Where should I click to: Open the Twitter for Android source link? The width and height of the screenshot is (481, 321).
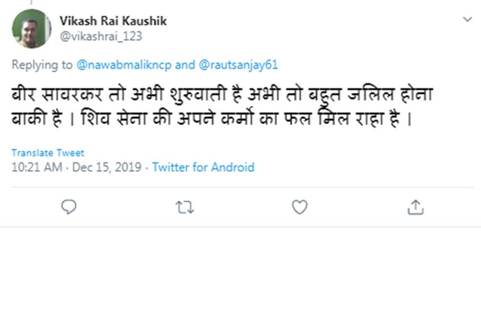(x=203, y=167)
